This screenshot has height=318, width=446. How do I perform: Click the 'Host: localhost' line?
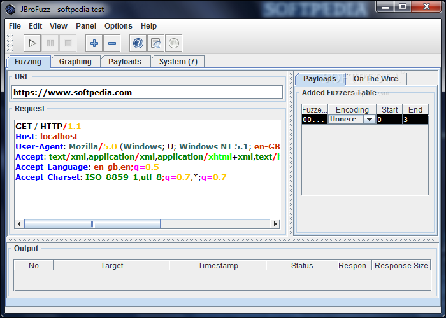(x=47, y=136)
